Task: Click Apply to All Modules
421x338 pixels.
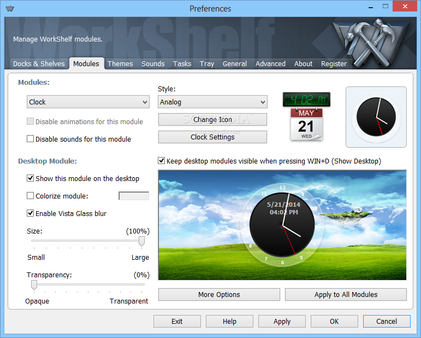Action: click(346, 294)
